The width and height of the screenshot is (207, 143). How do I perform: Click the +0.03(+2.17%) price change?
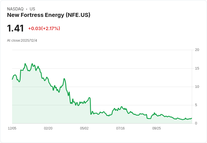click(x=44, y=28)
